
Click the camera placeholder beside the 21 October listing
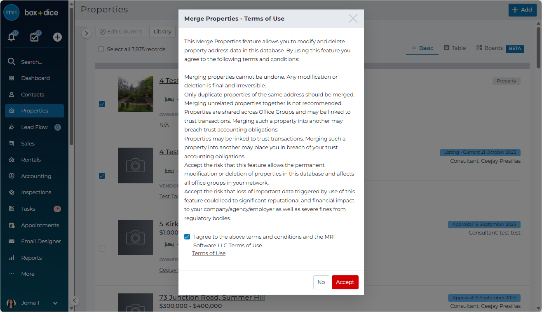[x=136, y=165]
